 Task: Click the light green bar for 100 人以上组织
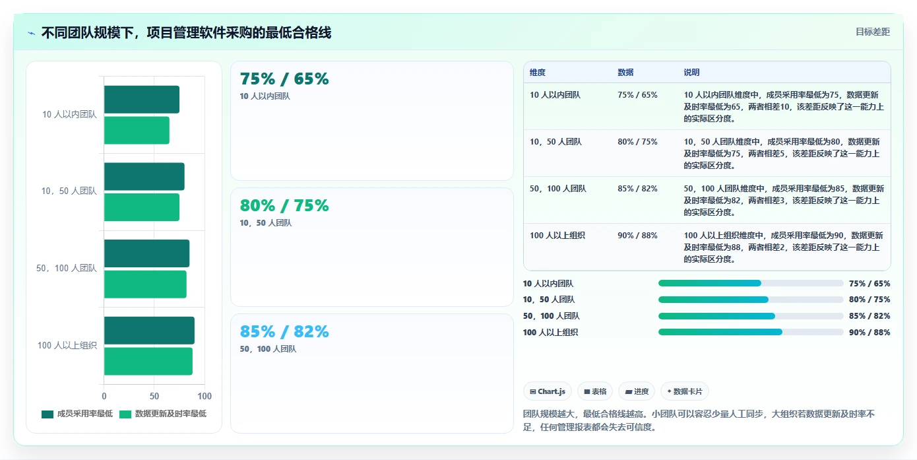tap(148, 361)
